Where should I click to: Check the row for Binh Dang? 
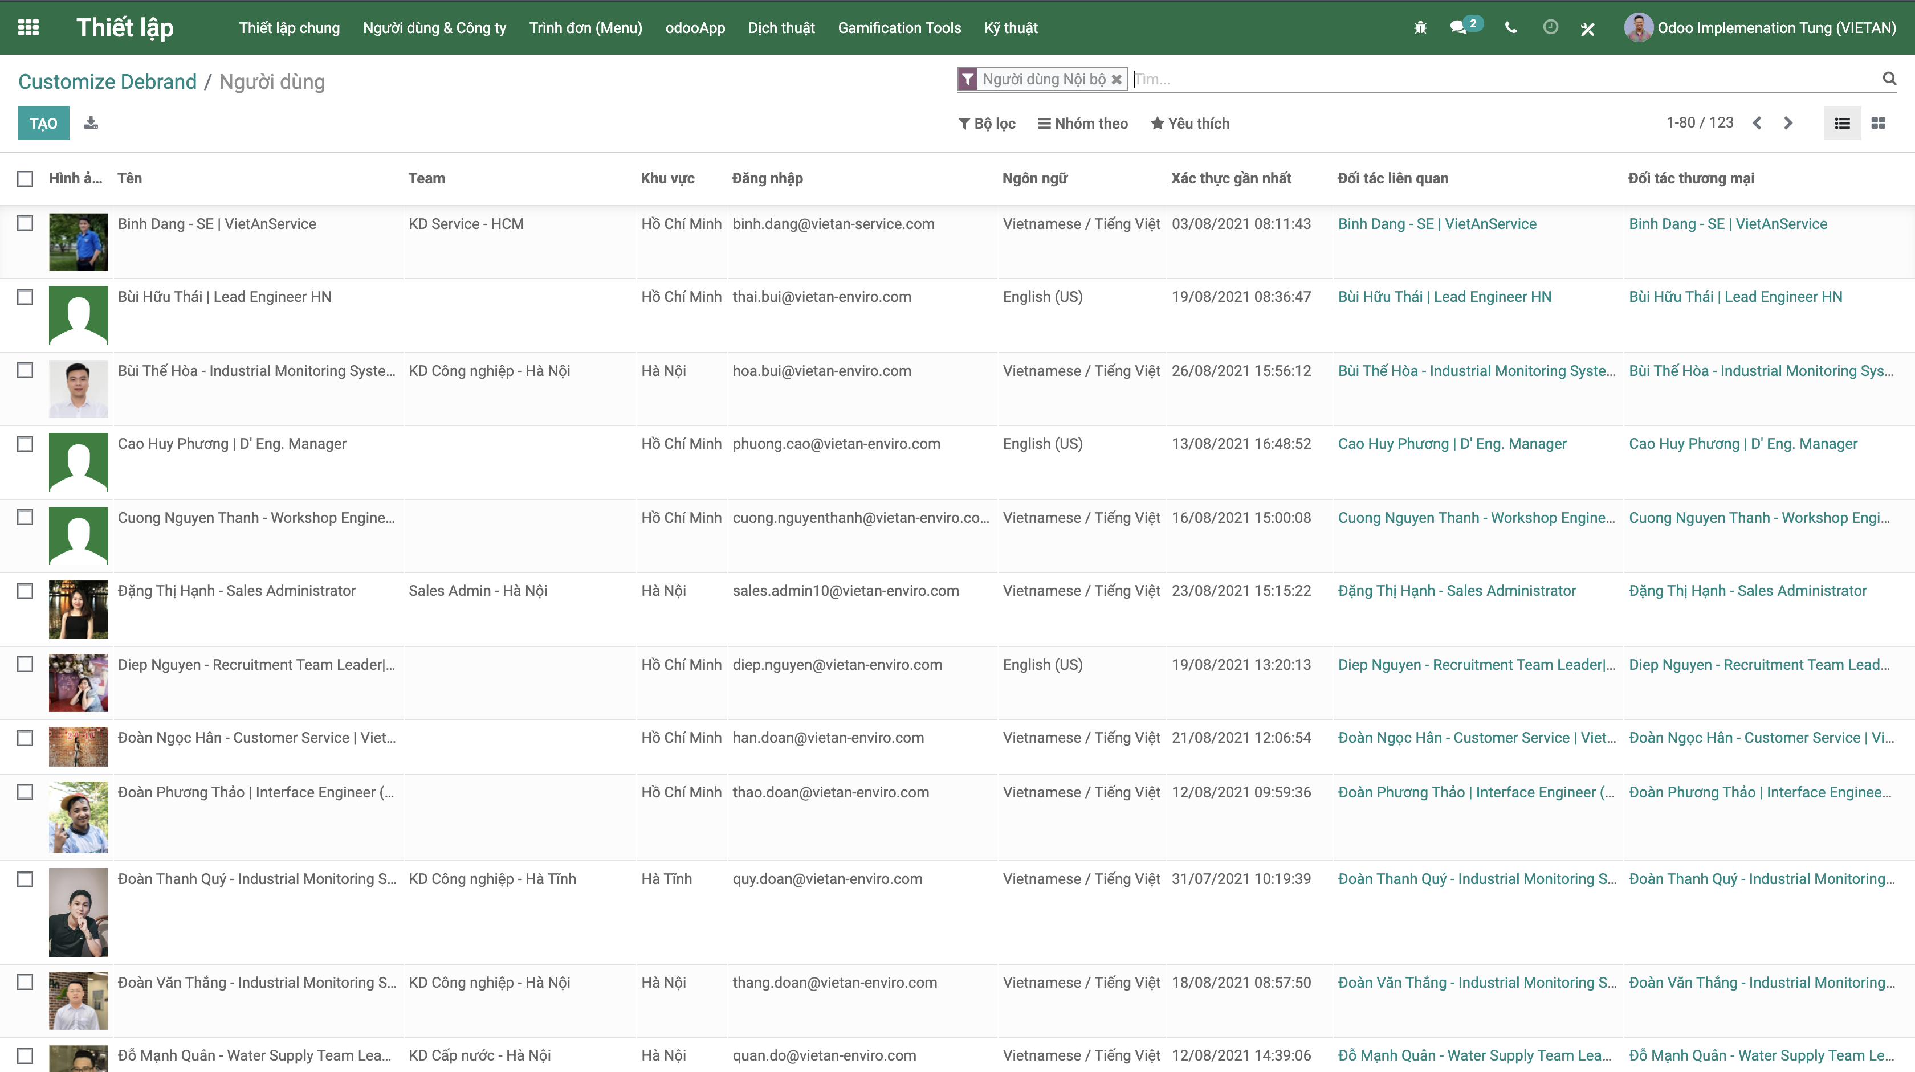(25, 223)
